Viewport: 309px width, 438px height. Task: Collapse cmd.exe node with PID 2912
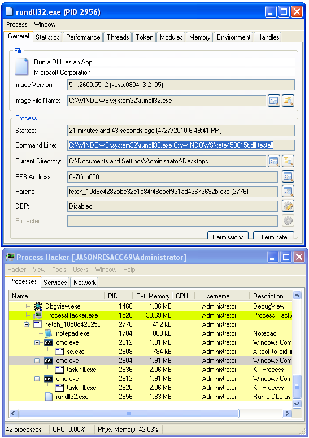tap(37, 379)
